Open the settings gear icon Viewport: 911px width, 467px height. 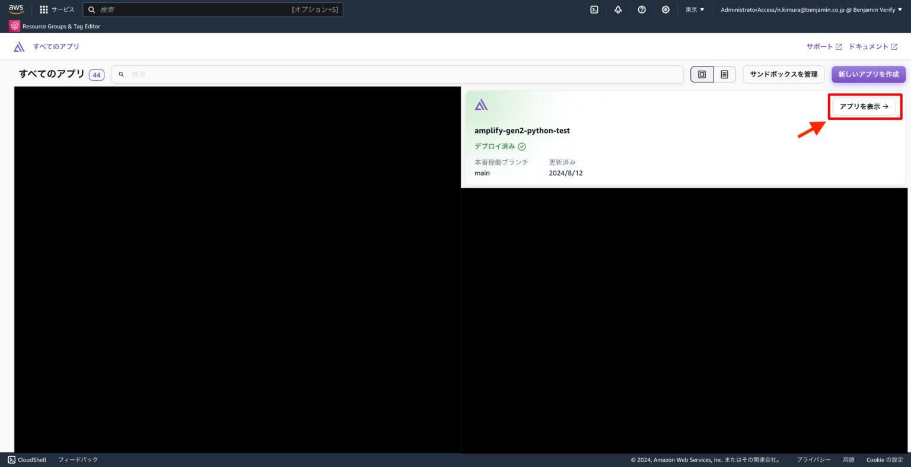pyautogui.click(x=665, y=9)
